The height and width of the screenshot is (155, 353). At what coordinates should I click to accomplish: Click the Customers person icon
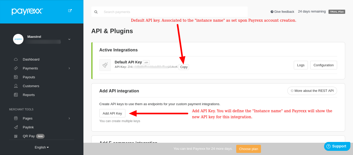(16, 86)
